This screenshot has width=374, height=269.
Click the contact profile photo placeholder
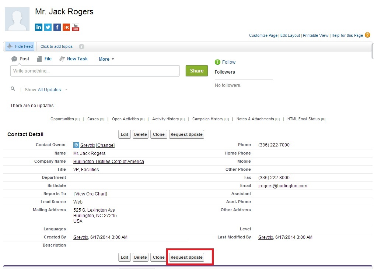coord(17,19)
